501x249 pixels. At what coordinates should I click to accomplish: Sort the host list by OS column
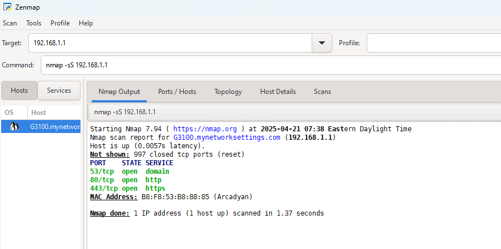tap(14, 113)
